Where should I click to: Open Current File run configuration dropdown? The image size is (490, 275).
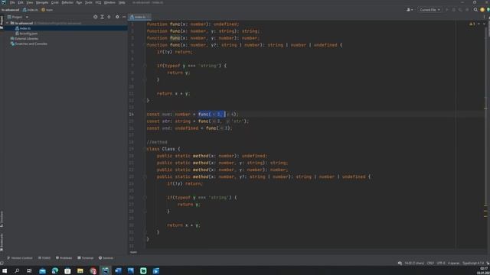click(430, 10)
